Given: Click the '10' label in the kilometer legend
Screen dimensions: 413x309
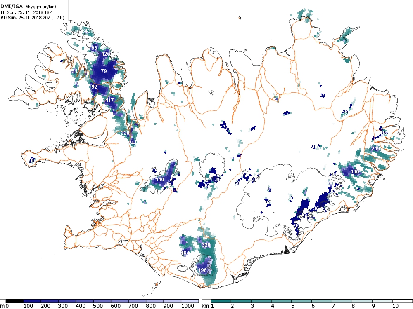Looking at the screenshot, I should (x=395, y=306).
